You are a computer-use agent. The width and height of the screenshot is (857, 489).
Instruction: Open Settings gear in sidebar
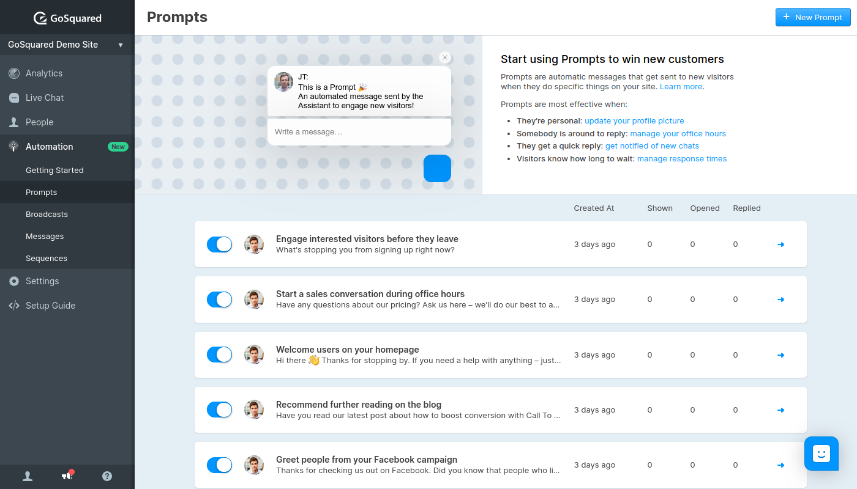tap(14, 281)
